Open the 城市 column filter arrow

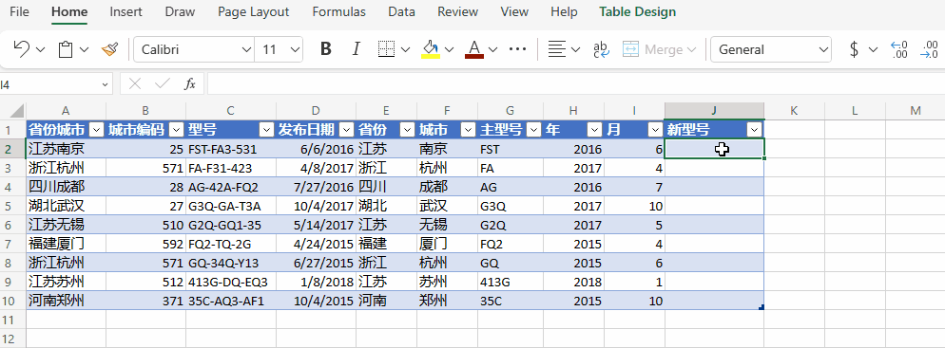[x=469, y=130]
